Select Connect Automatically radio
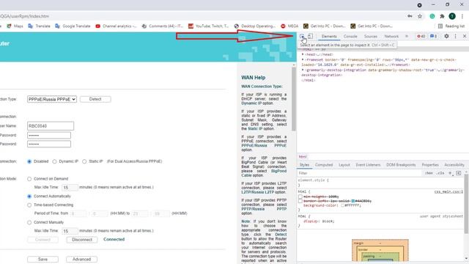 point(29,197)
